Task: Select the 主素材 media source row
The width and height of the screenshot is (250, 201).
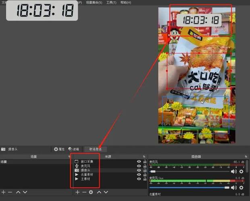Action: pyautogui.click(x=110, y=179)
